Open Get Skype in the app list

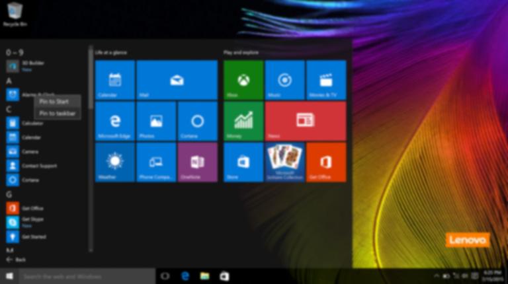click(46, 222)
